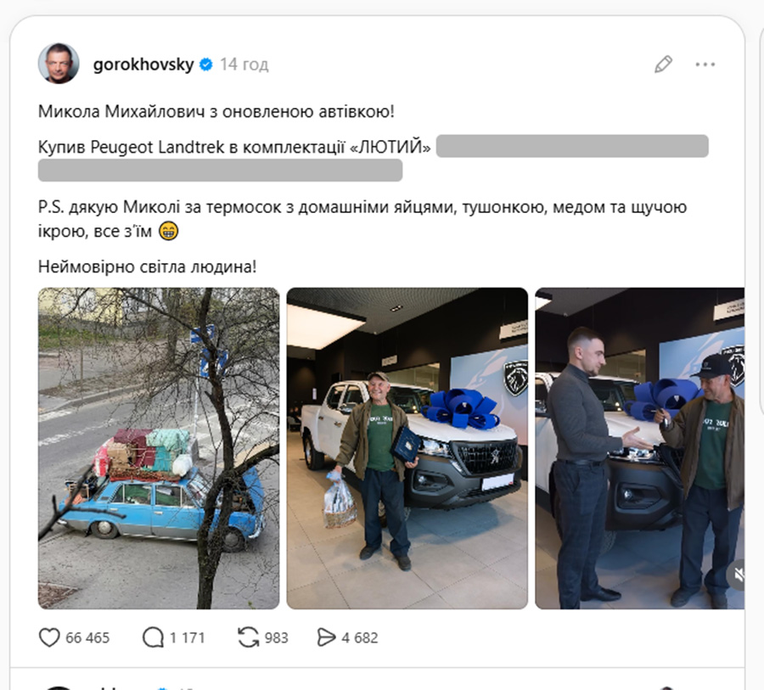The image size is (764, 690).
Task: Click the gorokhovsky username link
Action: (x=143, y=65)
